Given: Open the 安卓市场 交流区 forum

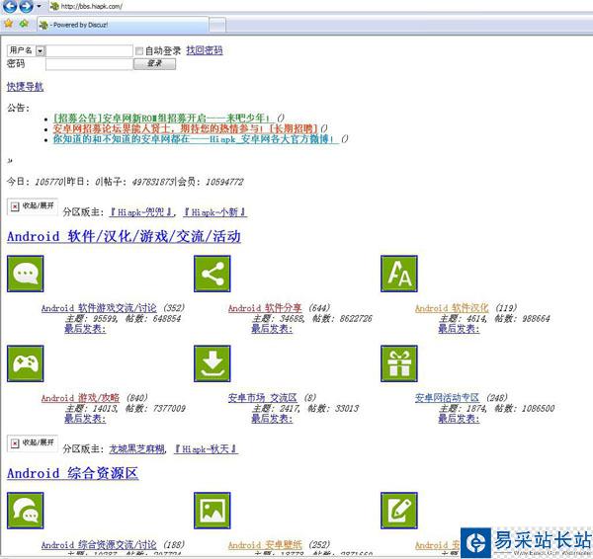Looking at the screenshot, I should point(263,398).
